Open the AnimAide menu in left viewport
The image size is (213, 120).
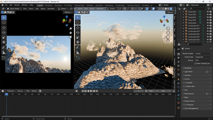coord(51,9)
